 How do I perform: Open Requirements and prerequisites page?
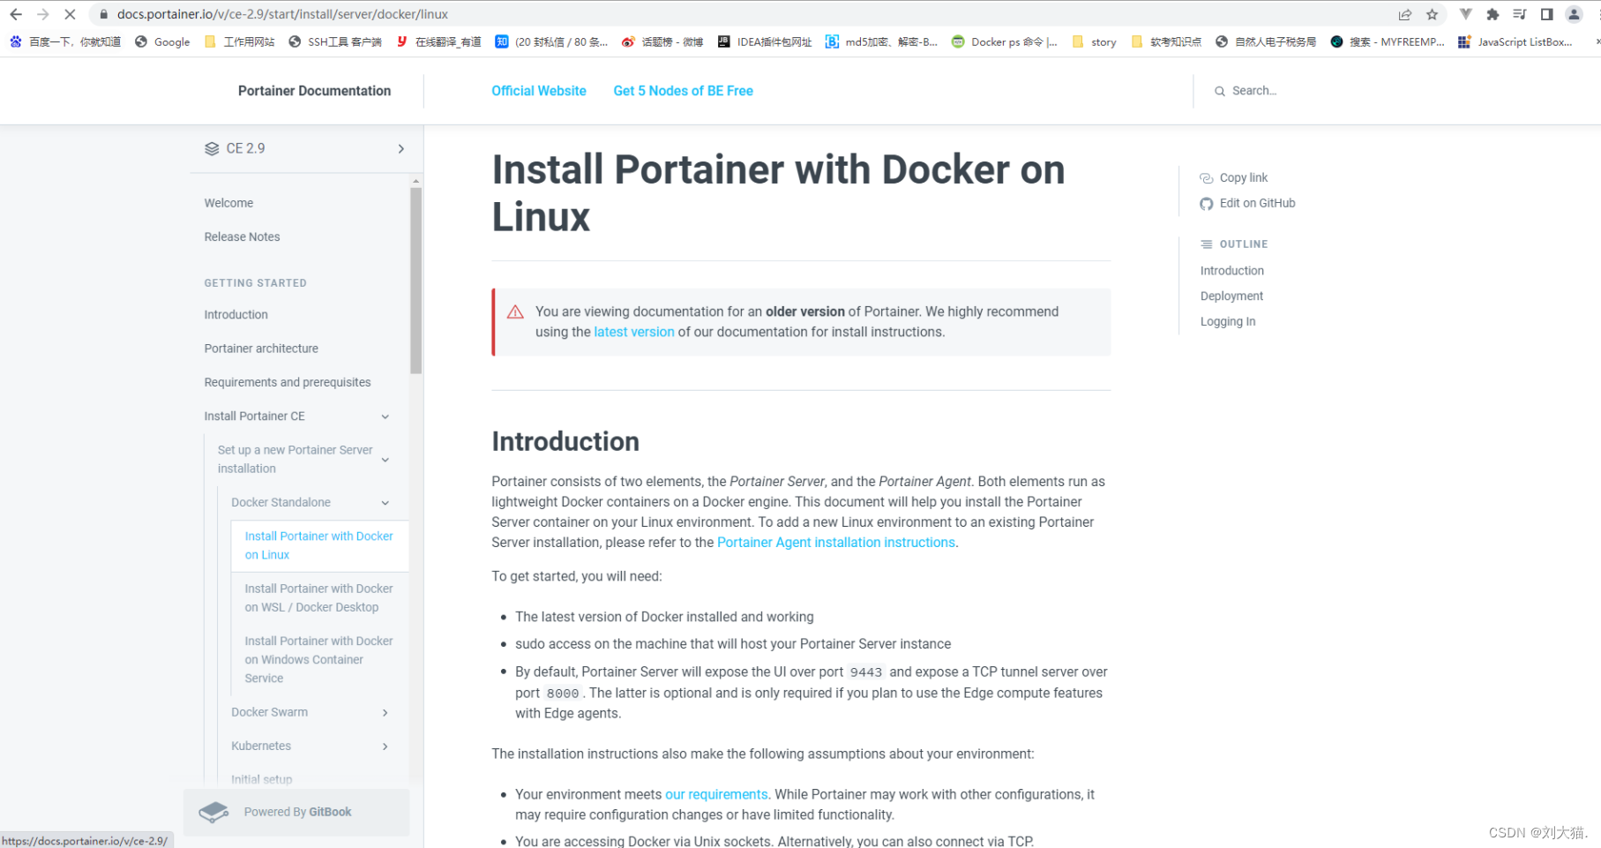coord(288,382)
